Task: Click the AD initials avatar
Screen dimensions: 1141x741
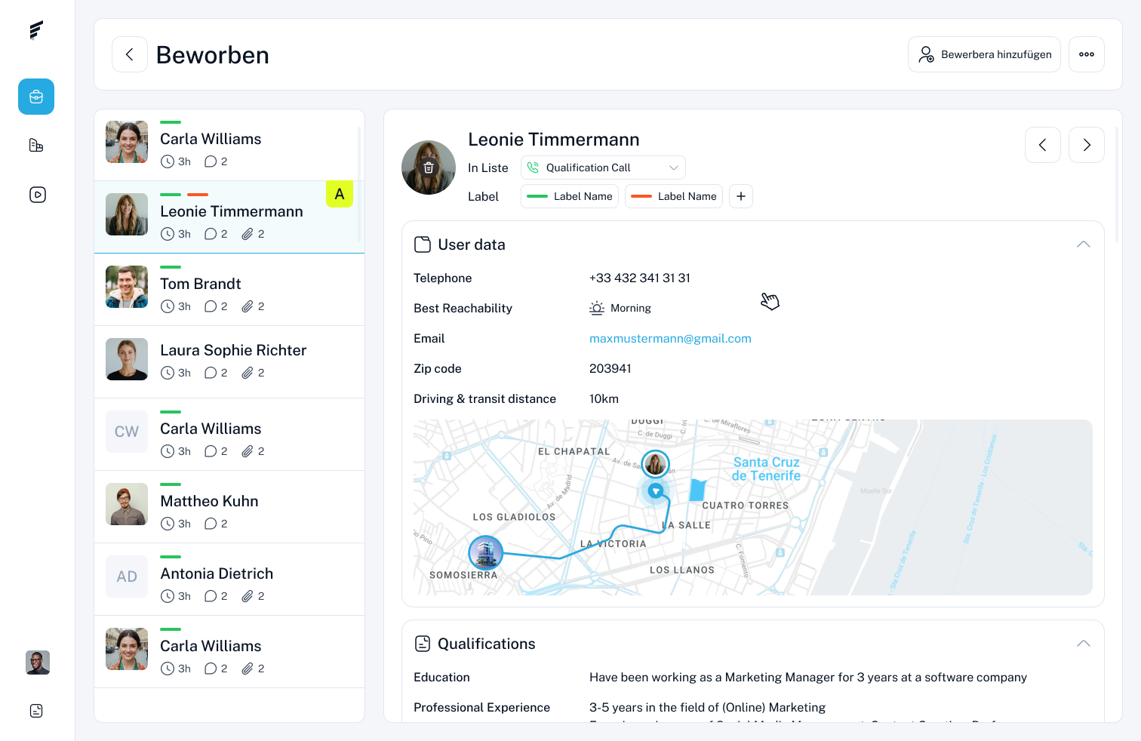Action: [x=127, y=577]
